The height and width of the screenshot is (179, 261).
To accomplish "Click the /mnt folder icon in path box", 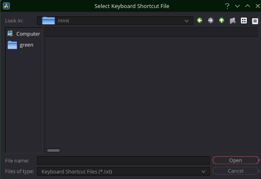I will [49, 21].
